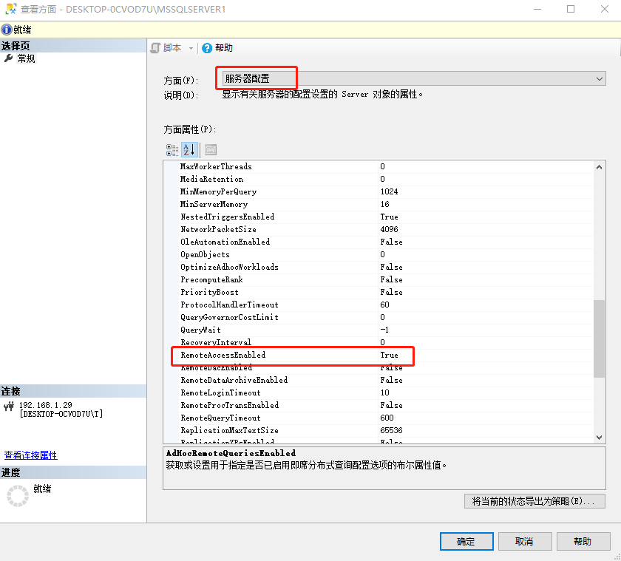
Task: Select the 常规 page in 选择页
Action: [27, 58]
